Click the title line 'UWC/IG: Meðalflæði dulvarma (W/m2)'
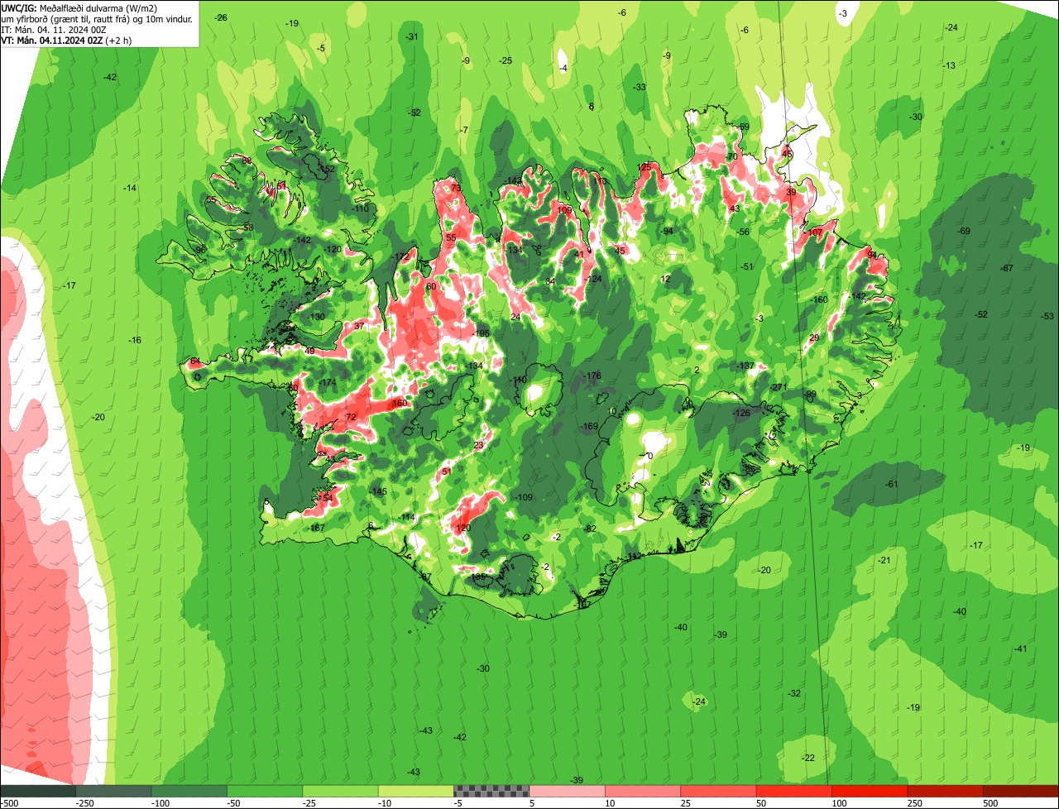This screenshot has width=1059, height=809. pos(79,7)
